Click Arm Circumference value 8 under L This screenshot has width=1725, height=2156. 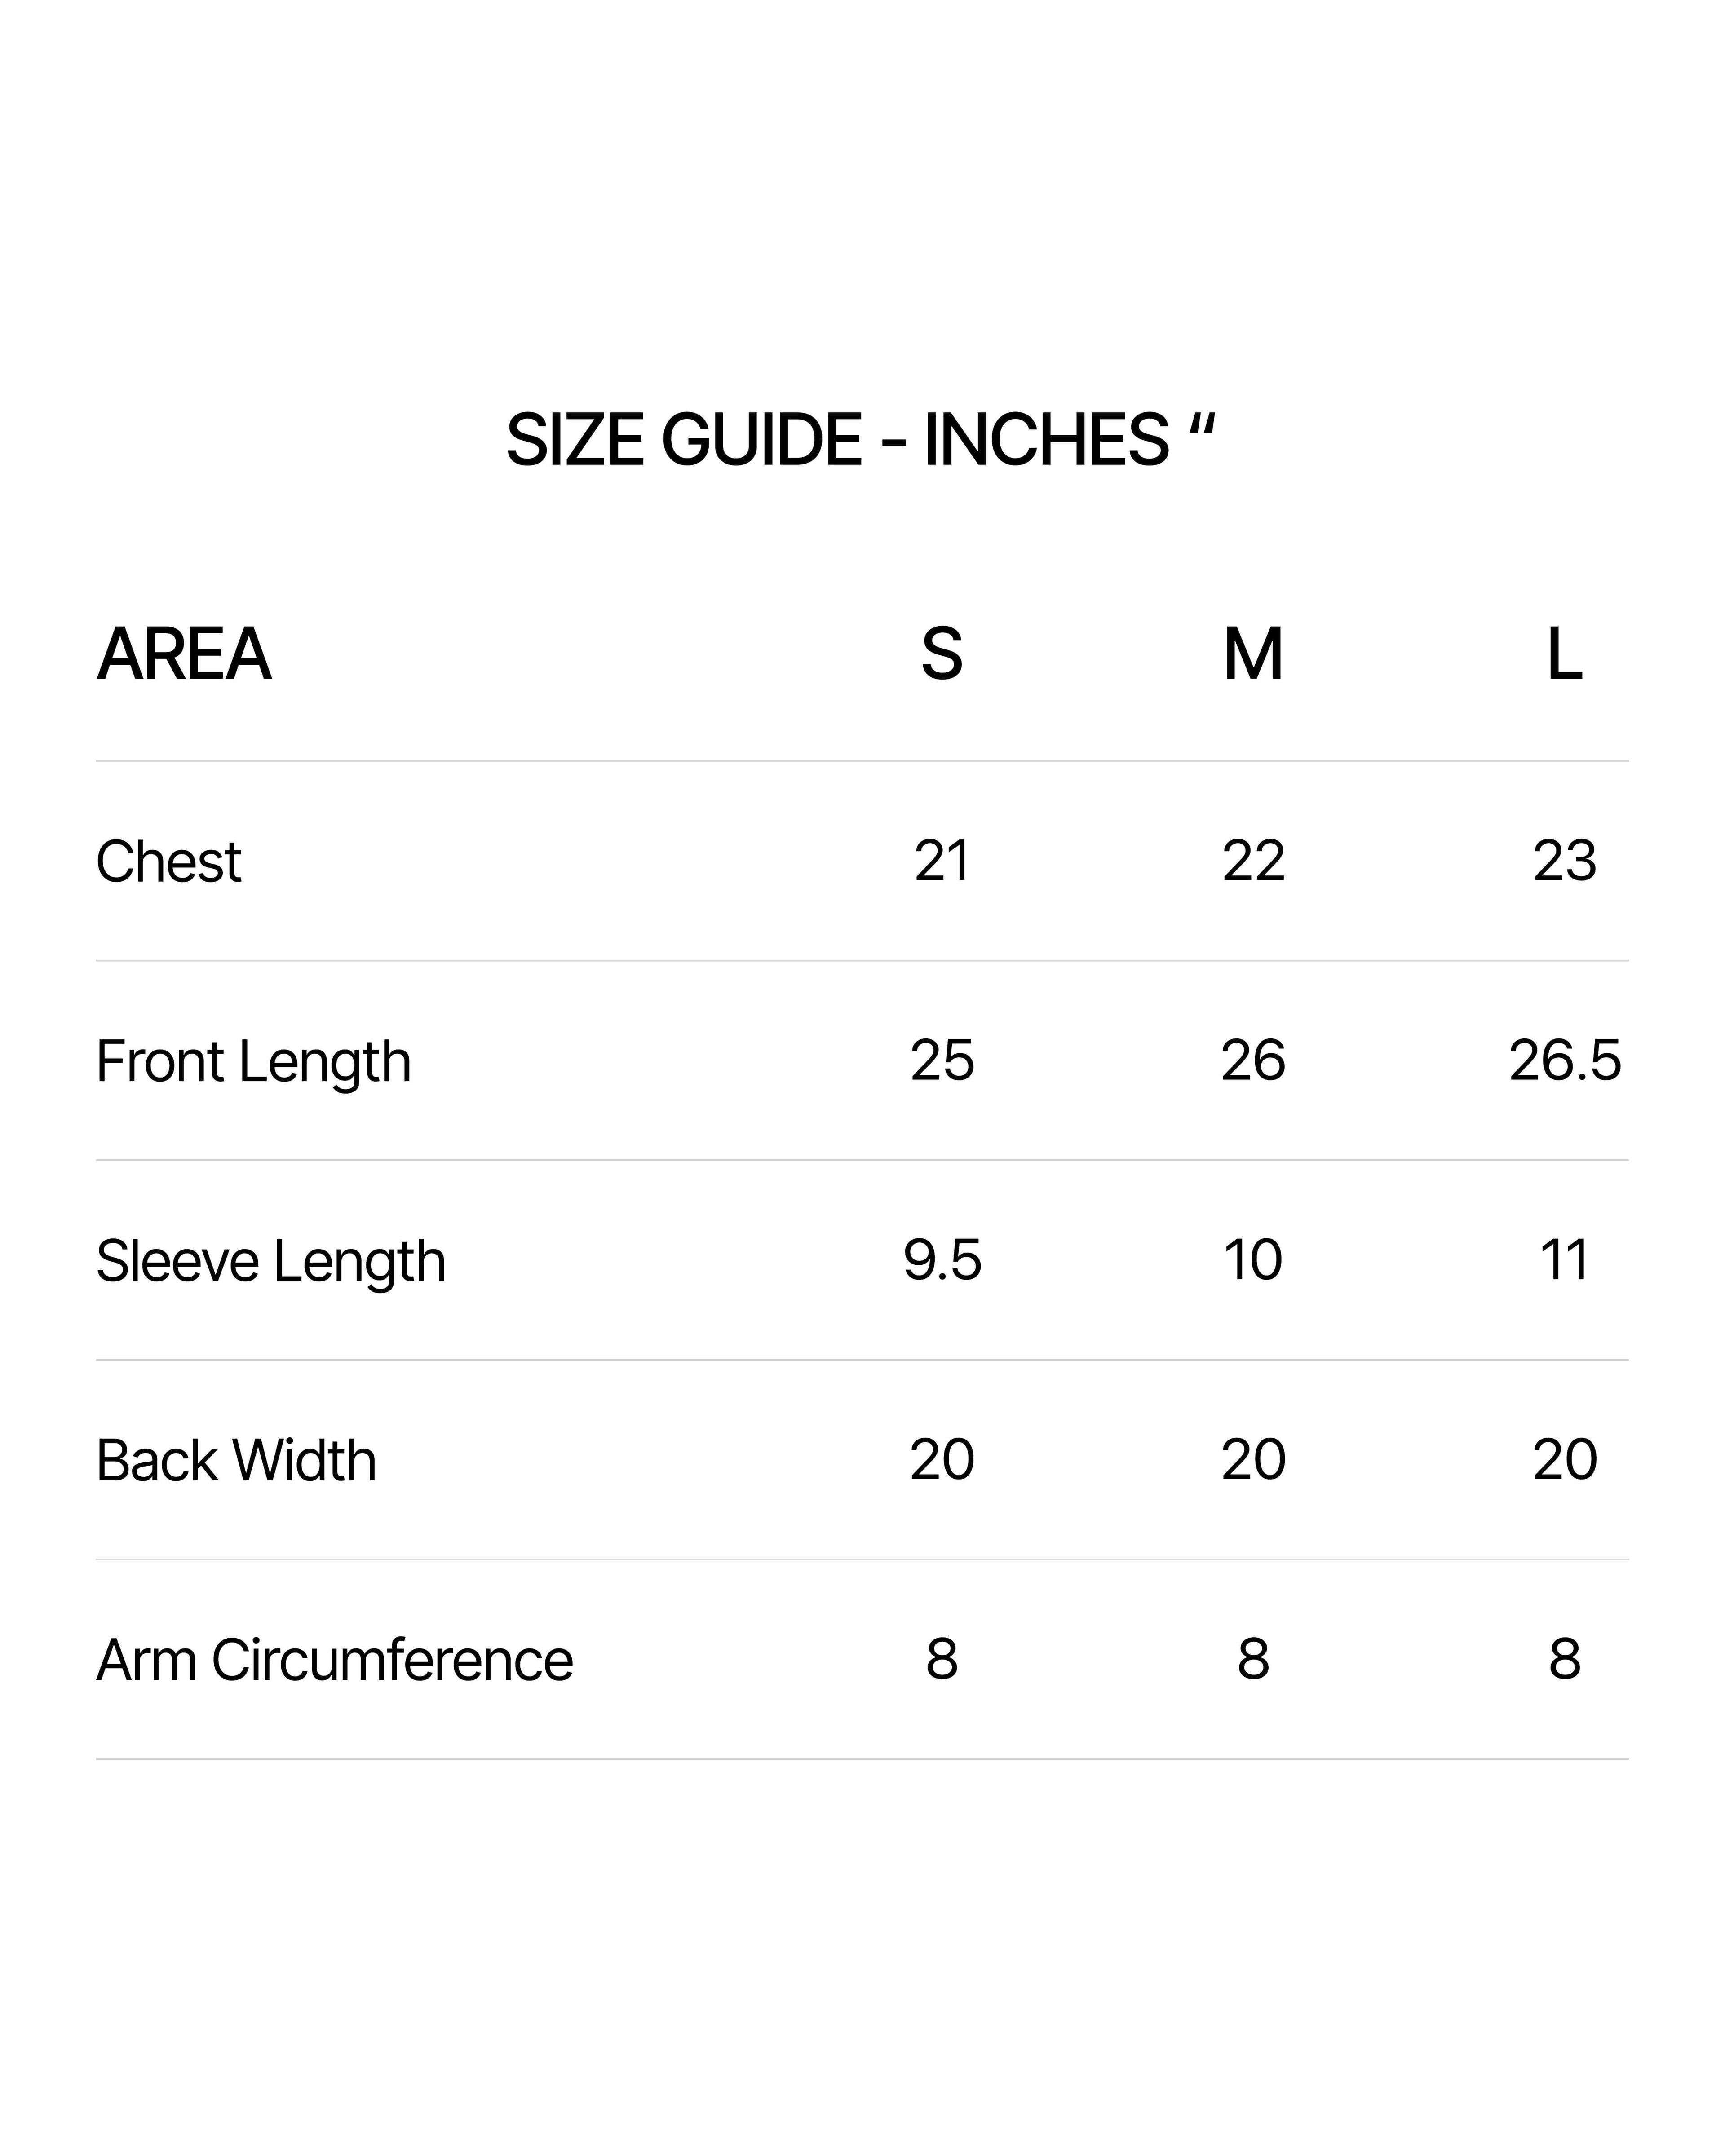point(1564,1660)
